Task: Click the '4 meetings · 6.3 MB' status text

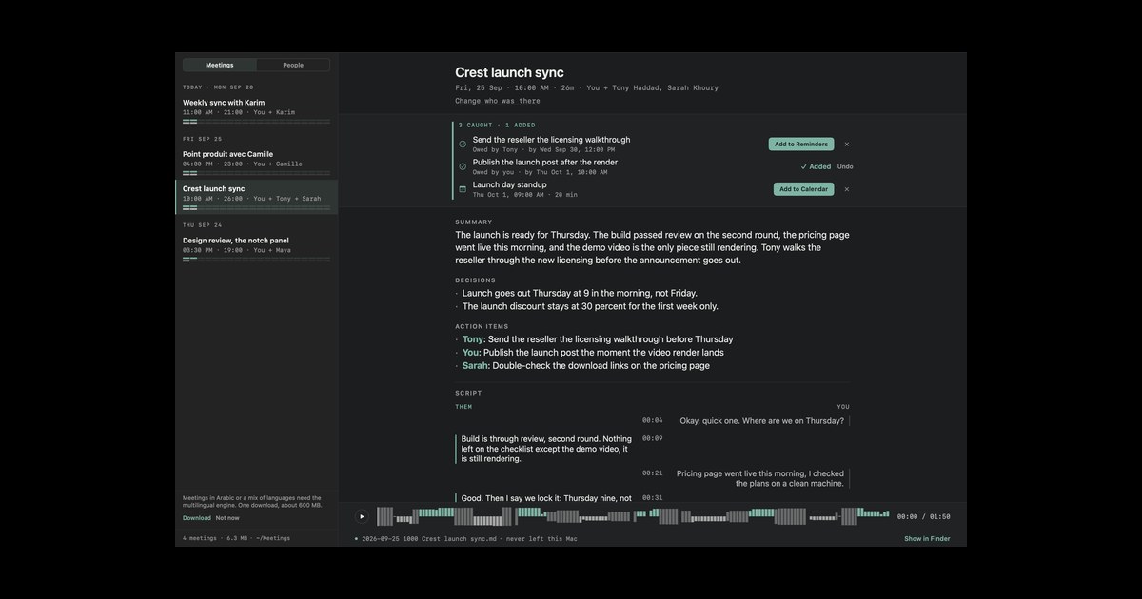Action: (236, 538)
